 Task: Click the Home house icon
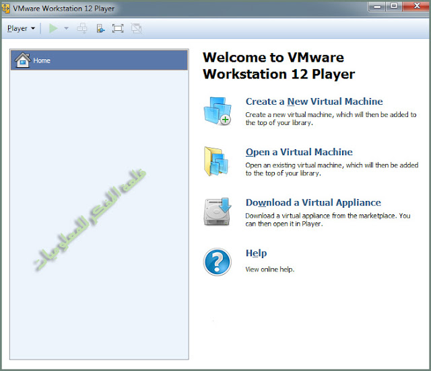(23, 60)
